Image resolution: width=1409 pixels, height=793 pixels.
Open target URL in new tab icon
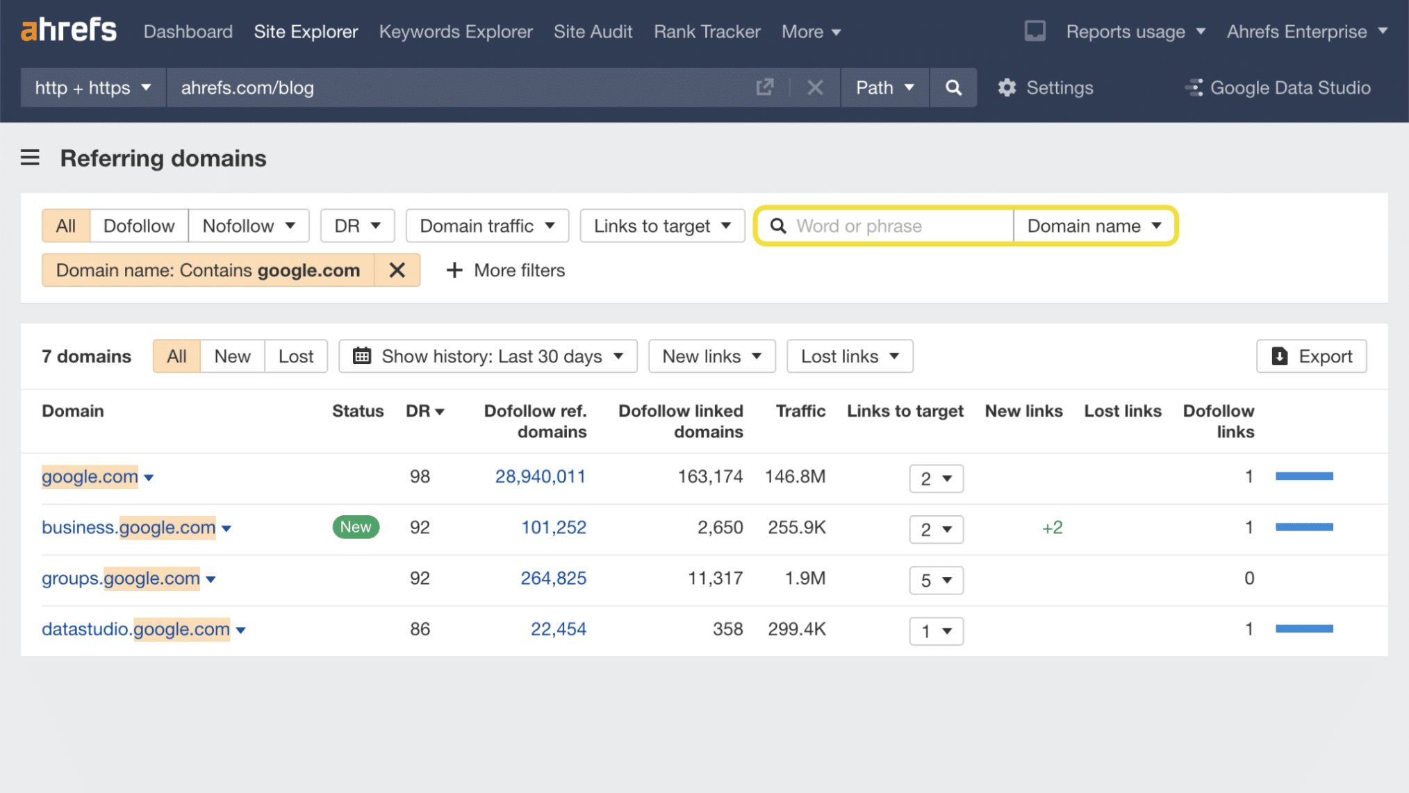tap(764, 87)
